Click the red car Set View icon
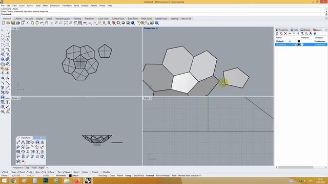 click(x=85, y=23)
